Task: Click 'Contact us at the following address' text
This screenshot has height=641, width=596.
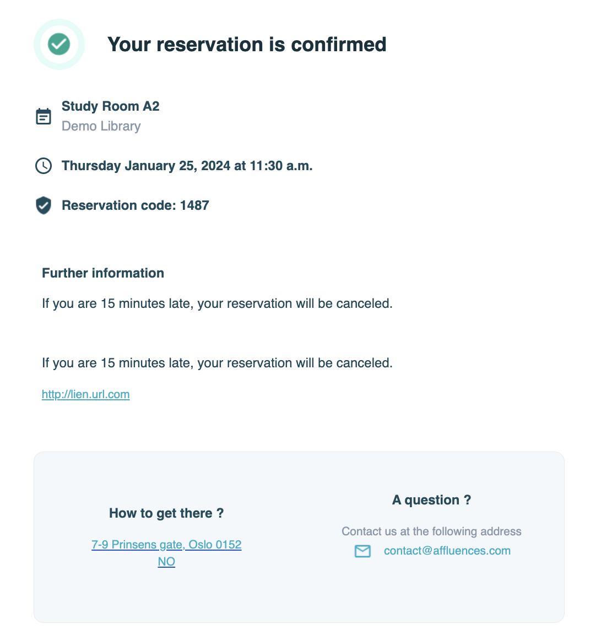Action: (x=432, y=531)
